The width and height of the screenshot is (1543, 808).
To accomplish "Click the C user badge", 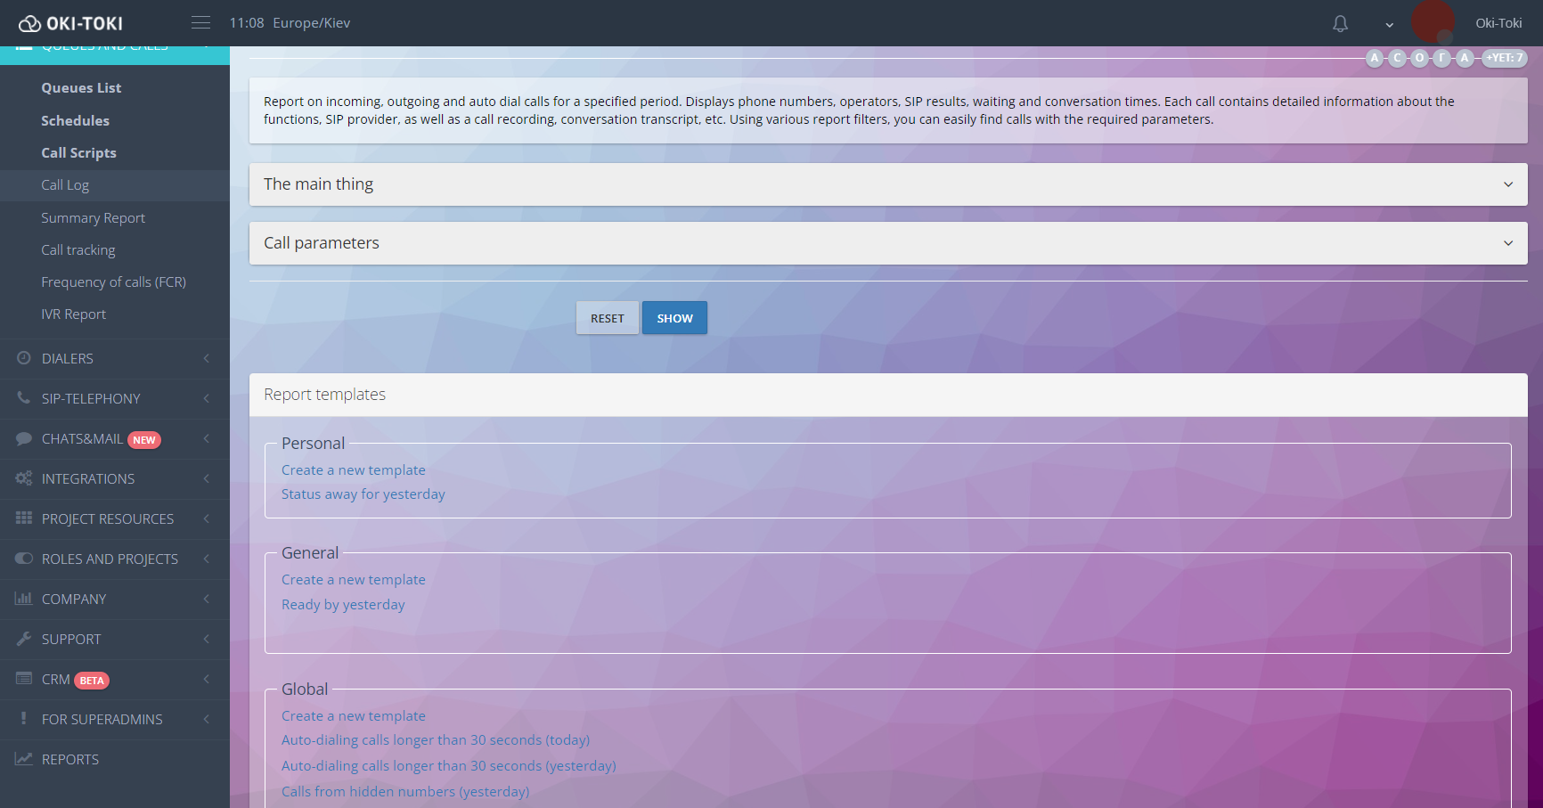I will 1397,58.
